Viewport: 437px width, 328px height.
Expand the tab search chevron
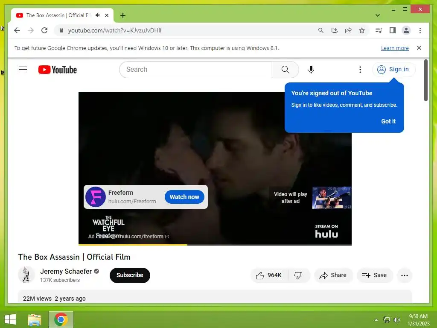378,15
